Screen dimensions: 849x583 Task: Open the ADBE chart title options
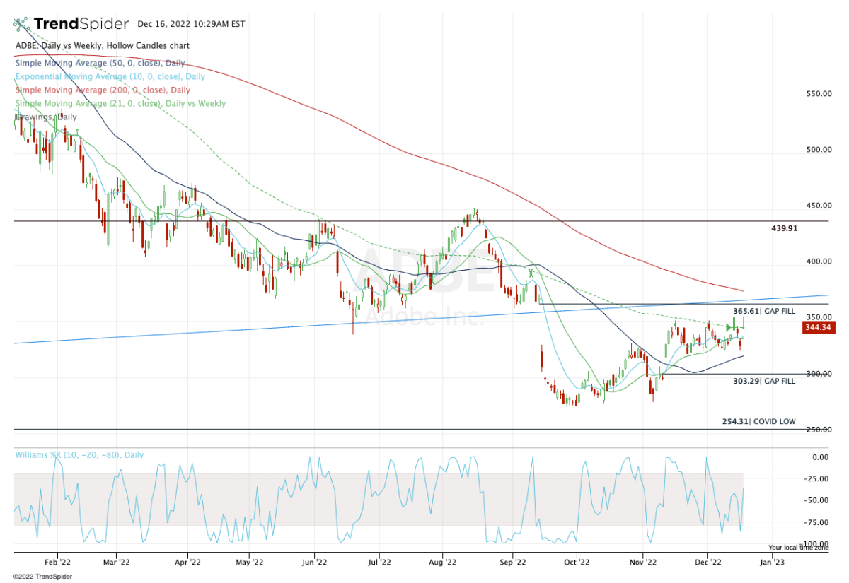(101, 45)
